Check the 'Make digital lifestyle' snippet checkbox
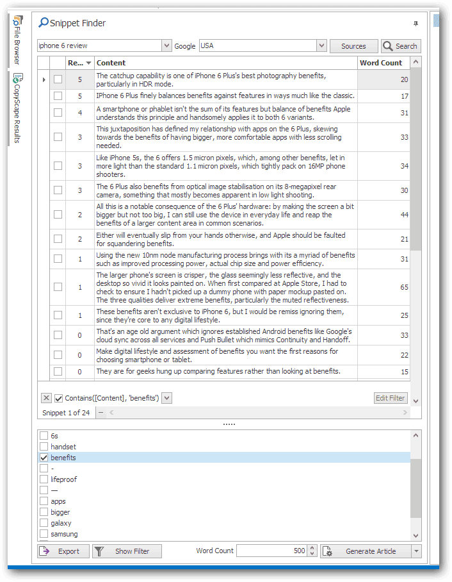The width and height of the screenshot is (452, 582). [58, 355]
